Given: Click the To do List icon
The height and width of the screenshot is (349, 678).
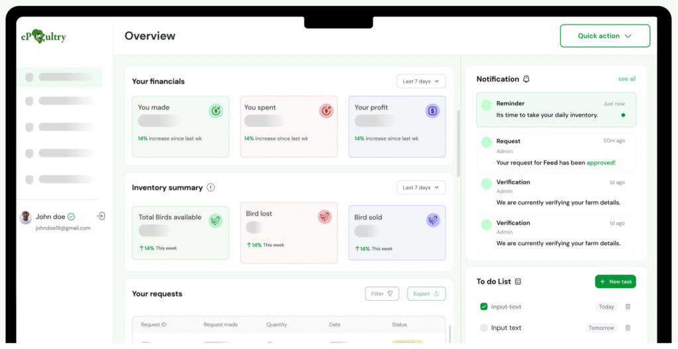Looking at the screenshot, I should [x=518, y=281].
